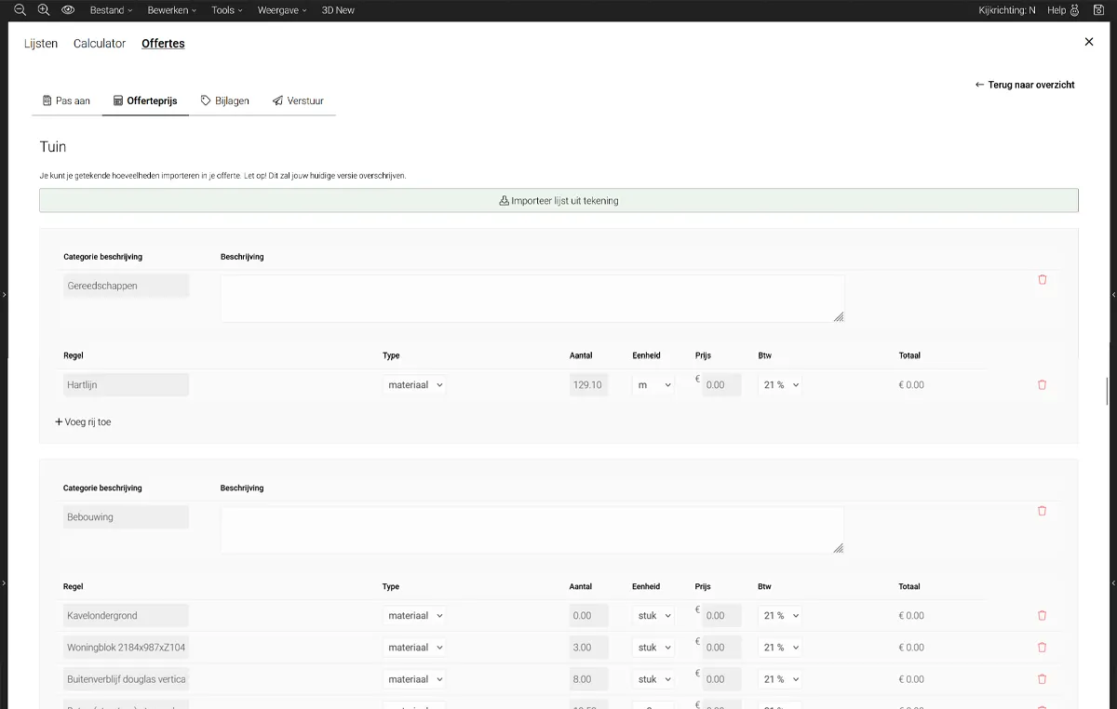Open the Btw dropdown for Woningblok row
Screen dimensions: 1117x709
[x=779, y=647]
